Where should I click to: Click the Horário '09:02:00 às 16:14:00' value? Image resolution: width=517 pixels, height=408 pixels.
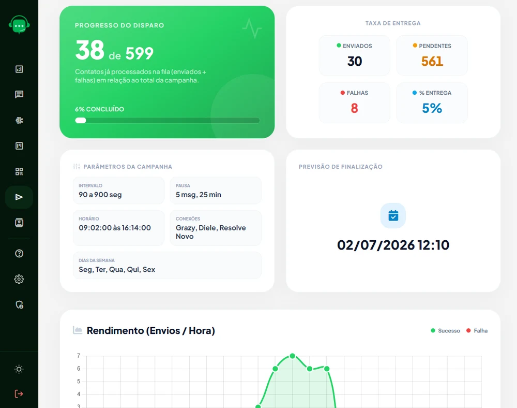coord(115,228)
